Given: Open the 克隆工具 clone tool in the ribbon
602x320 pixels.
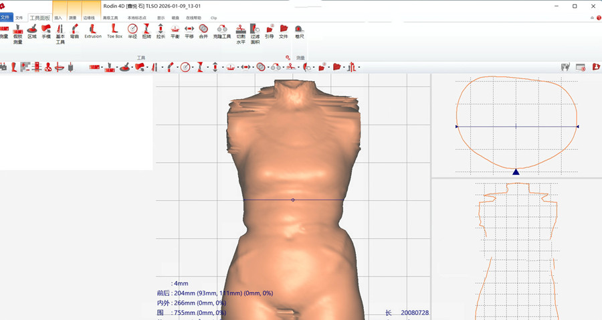Looking at the screenshot, I should (x=222, y=31).
